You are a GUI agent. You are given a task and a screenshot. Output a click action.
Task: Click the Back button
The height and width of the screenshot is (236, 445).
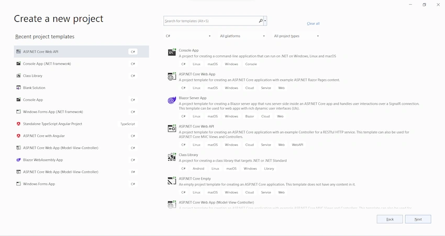coord(390,219)
